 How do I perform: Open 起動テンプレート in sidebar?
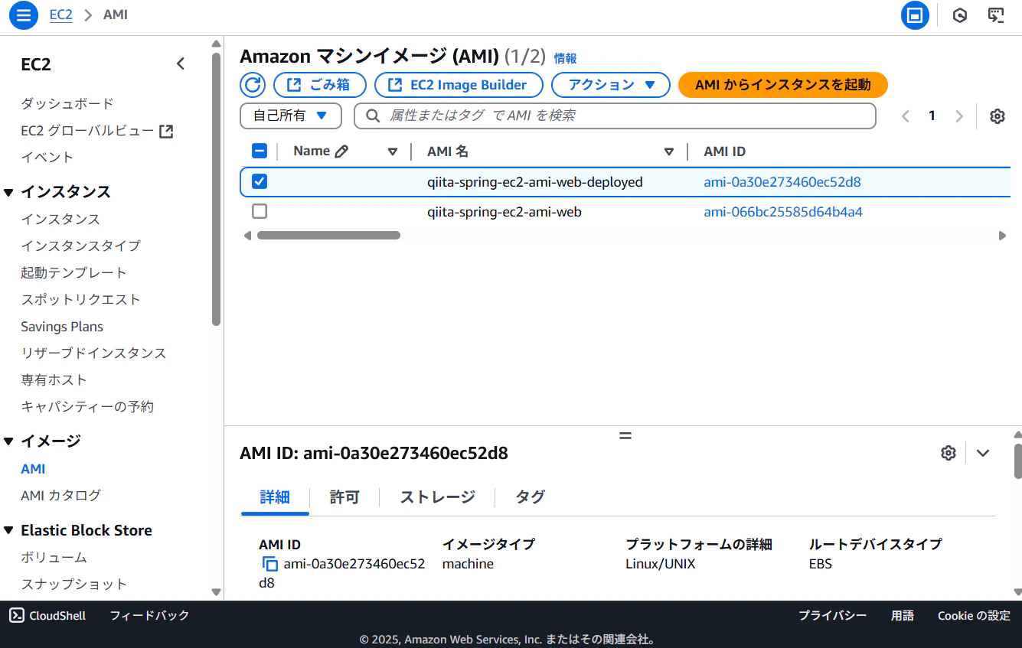(73, 272)
